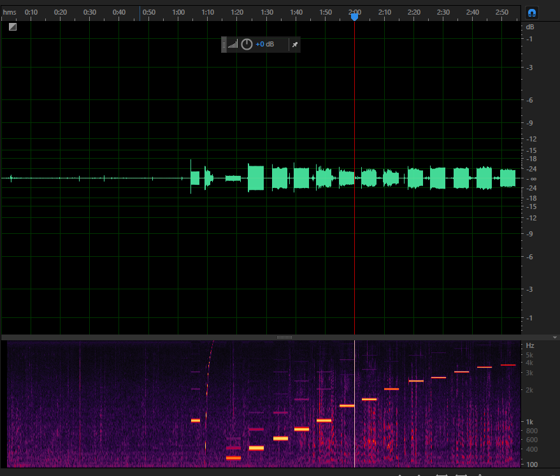Pin the floating volume HUD
The width and height of the screenshot is (560, 476).
pos(294,45)
